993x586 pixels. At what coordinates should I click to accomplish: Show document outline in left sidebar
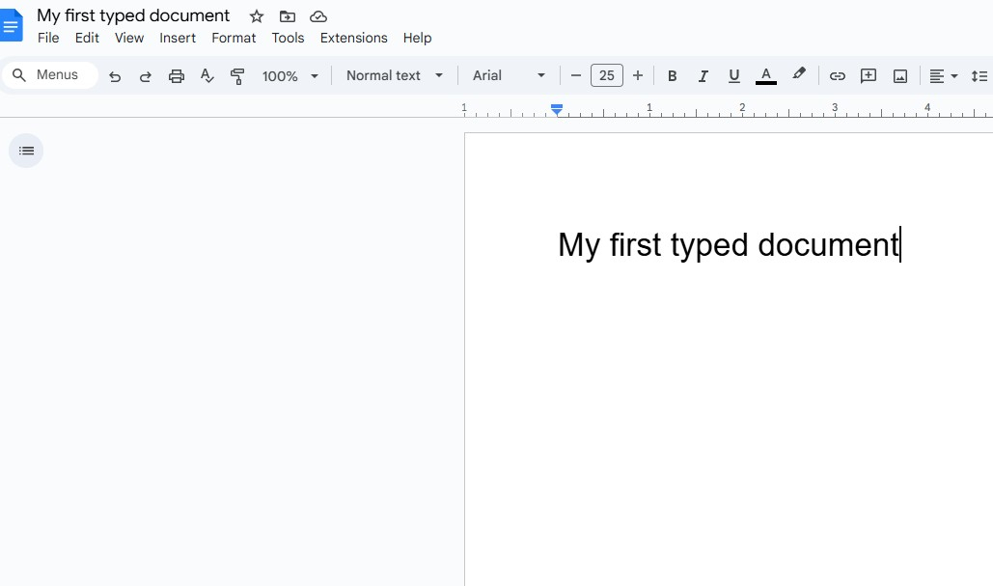26,151
